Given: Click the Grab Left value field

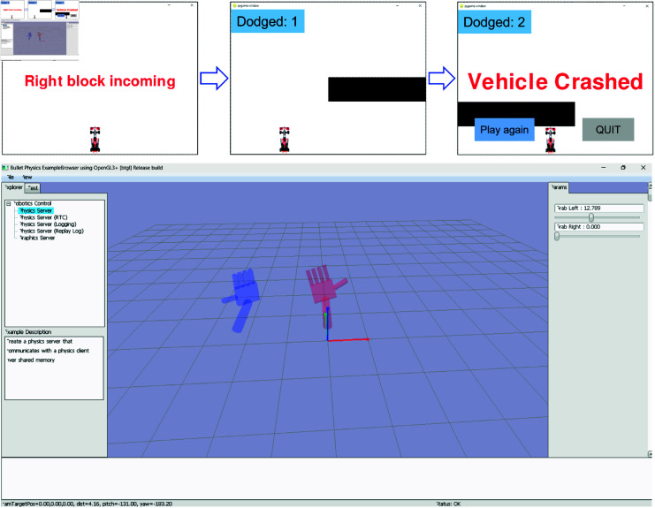Looking at the screenshot, I should 599,208.
